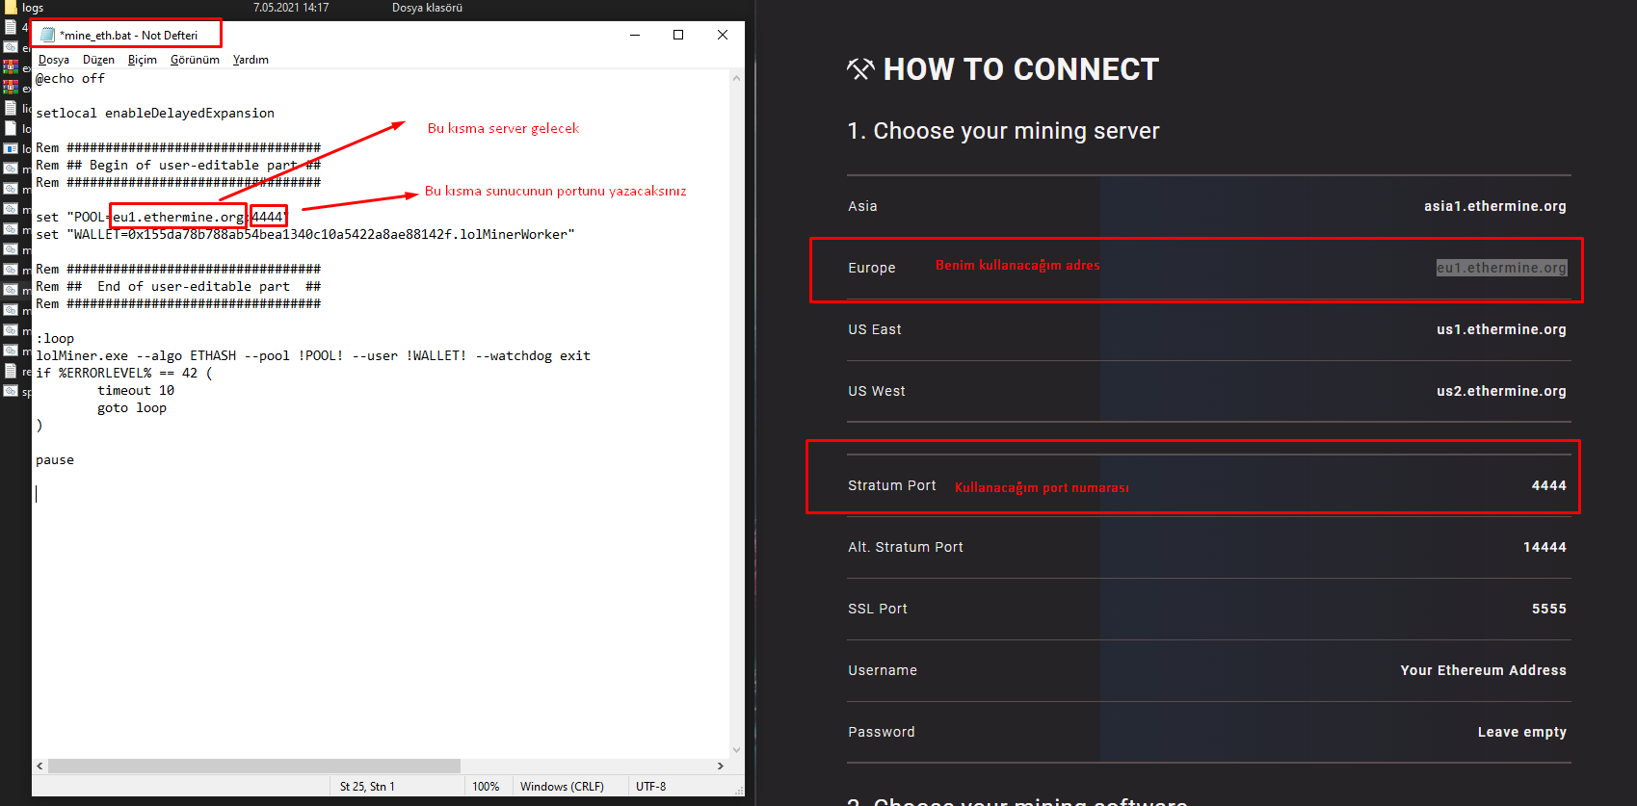Screen dimensions: 1637x806
Task: Click the 'Windows (CRLF)' status entry
Action: tap(562, 787)
